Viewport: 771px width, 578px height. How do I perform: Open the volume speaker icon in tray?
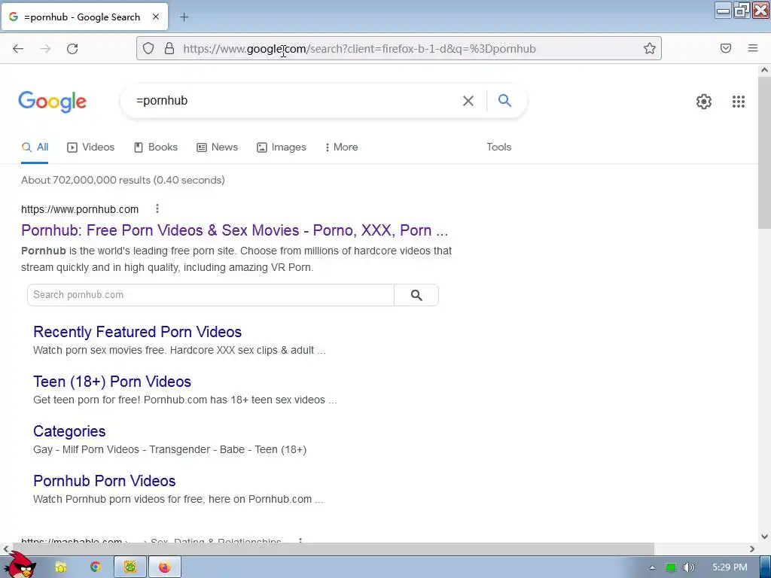tap(689, 567)
